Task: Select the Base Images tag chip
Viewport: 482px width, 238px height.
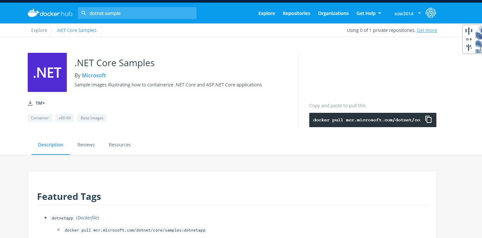Action: click(x=92, y=118)
